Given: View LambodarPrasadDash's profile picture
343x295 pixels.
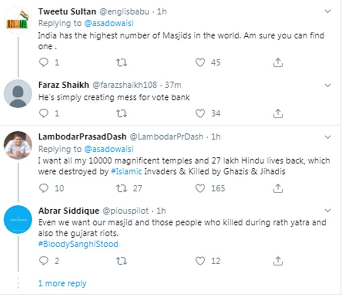Looking at the screenshot, I should 18,145.
